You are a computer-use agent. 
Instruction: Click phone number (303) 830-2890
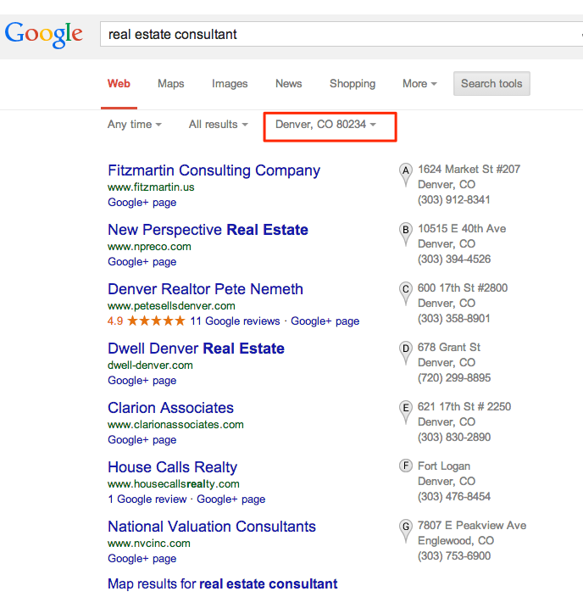coord(454,437)
